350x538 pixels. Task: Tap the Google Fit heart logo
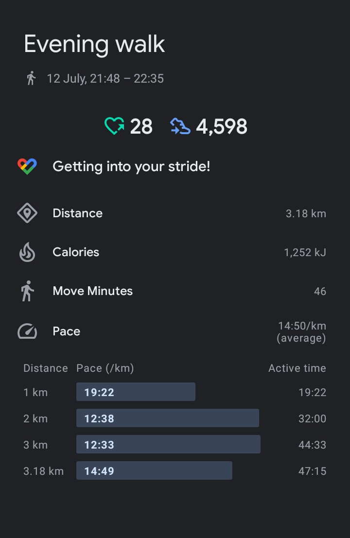coord(27,167)
